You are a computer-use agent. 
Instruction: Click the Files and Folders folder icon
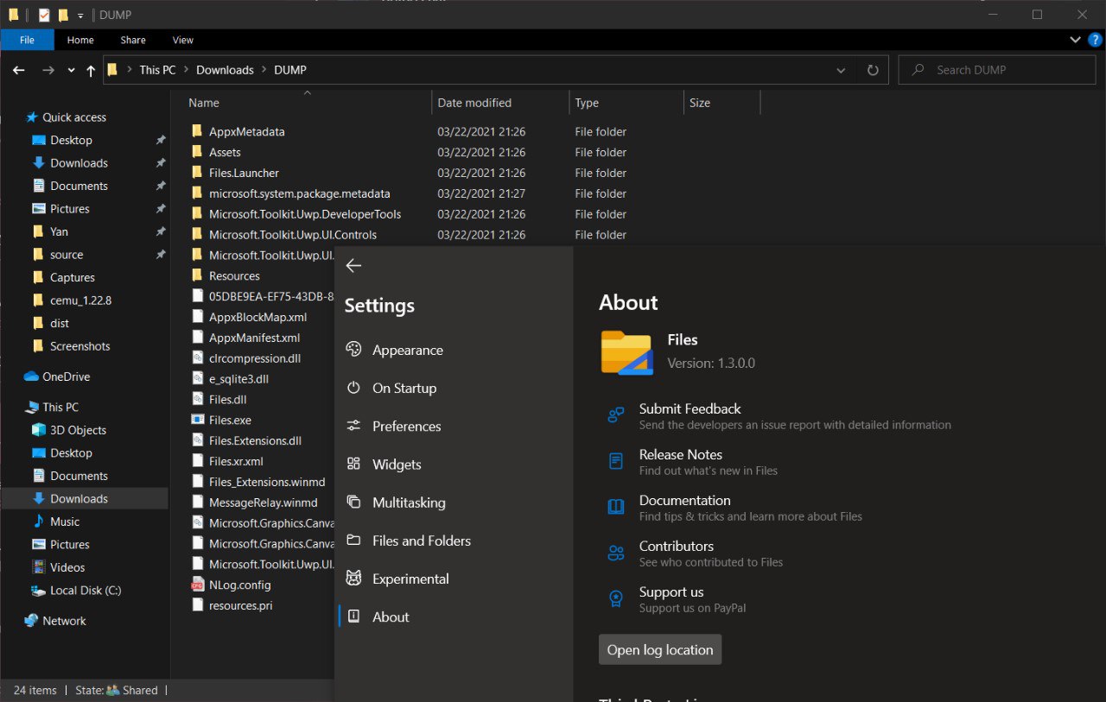[x=353, y=540]
